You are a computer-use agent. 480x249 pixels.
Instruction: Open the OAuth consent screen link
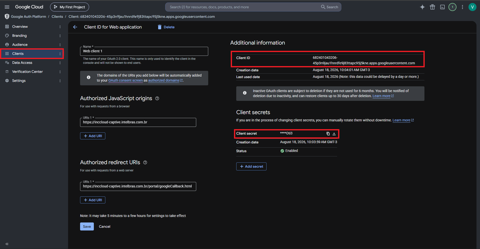[x=126, y=80]
